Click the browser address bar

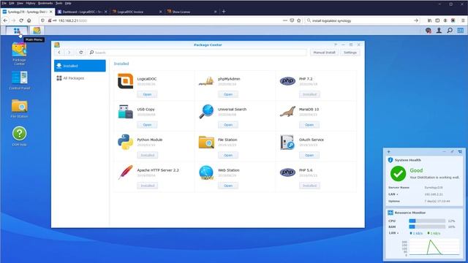170,20
